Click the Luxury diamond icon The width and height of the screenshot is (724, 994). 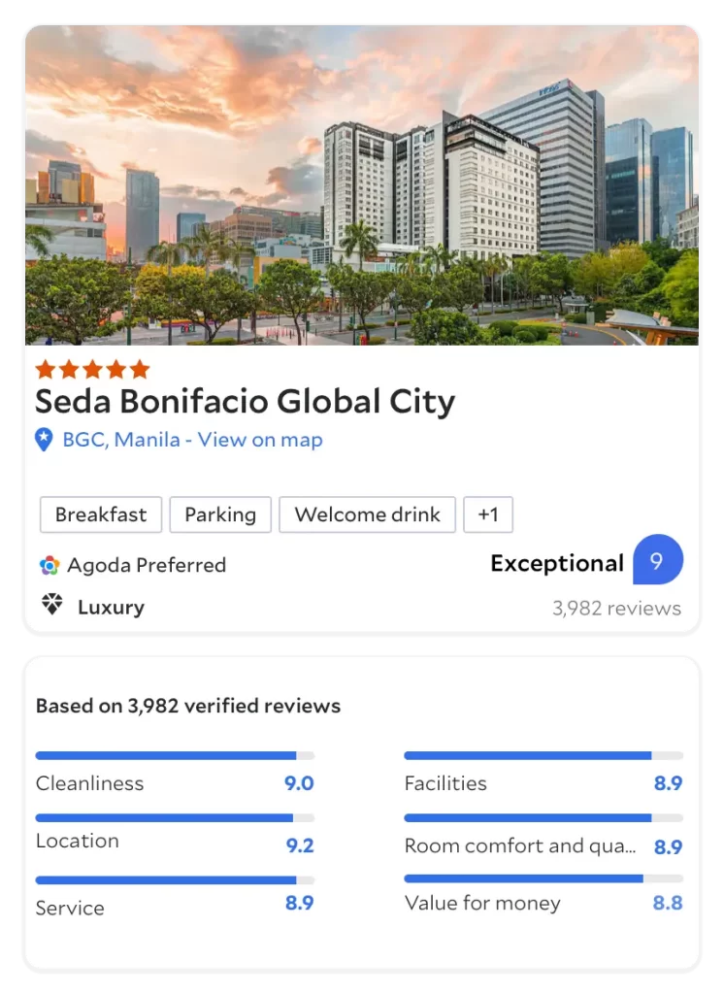[51, 606]
